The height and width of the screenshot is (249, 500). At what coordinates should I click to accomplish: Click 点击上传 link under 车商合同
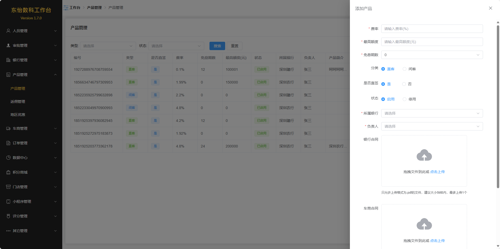coord(437,241)
